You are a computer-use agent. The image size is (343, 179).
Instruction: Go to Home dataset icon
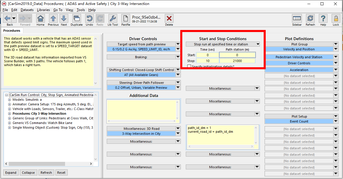pos(41,18)
